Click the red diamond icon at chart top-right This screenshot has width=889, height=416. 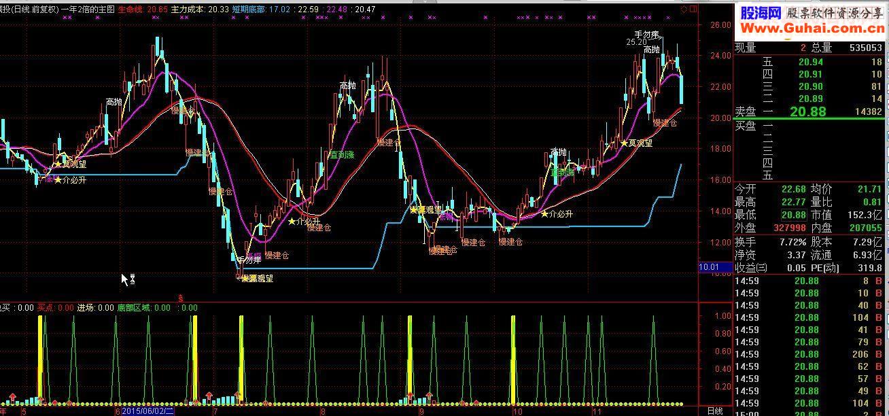click(x=684, y=9)
